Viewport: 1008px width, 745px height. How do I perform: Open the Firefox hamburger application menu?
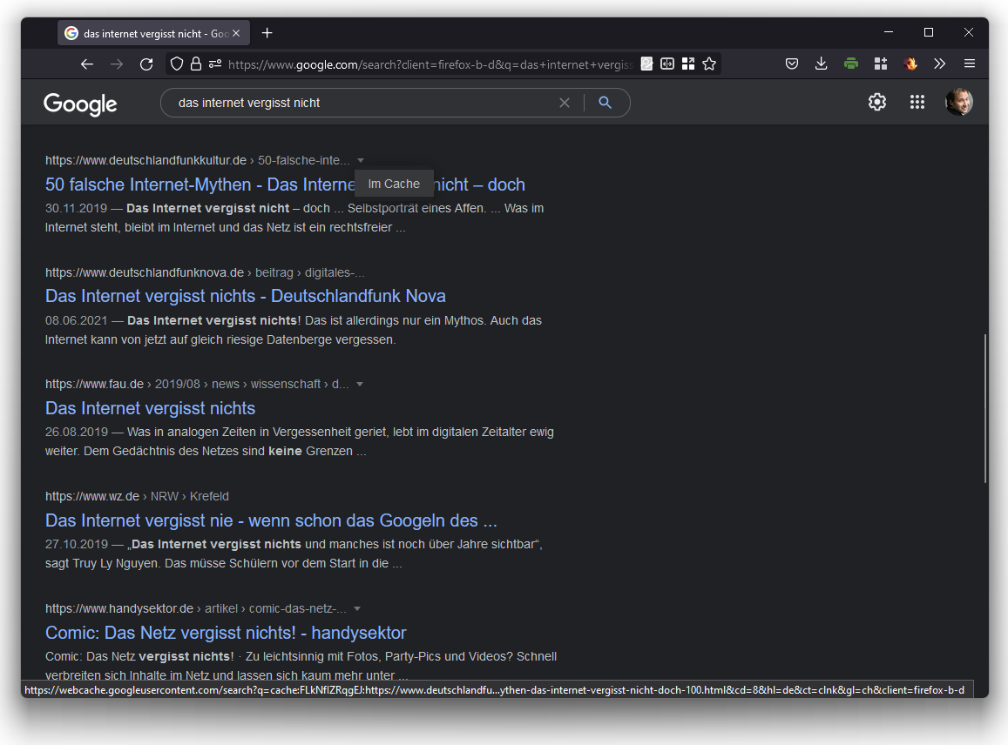pyautogui.click(x=969, y=64)
